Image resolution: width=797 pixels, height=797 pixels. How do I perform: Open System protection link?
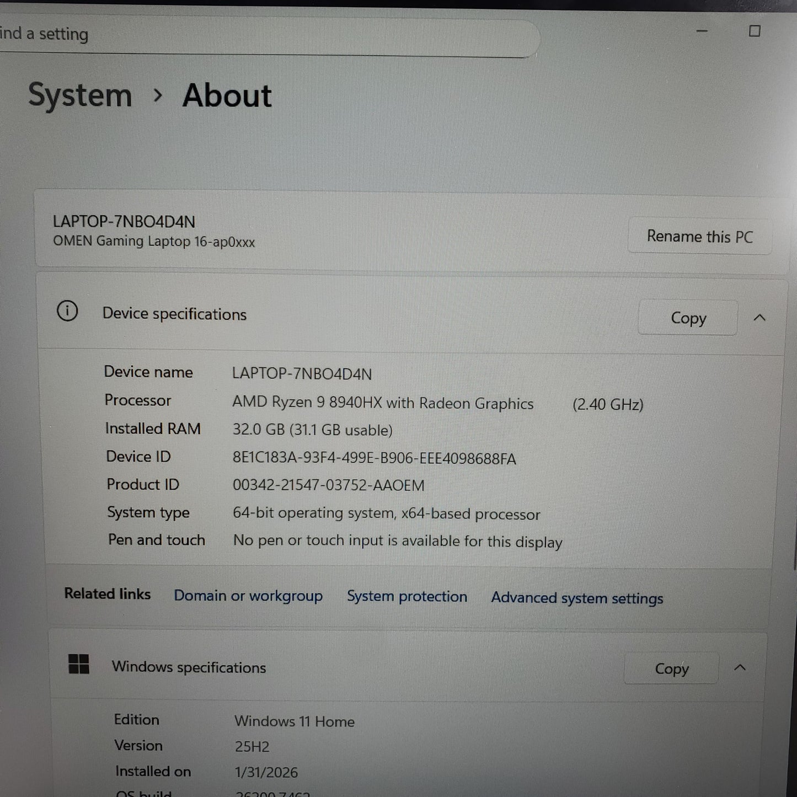[x=407, y=596]
